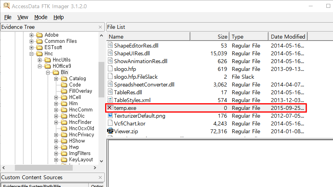333x187 pixels.
Task: Expand the Adobe folder node
Action: click(31, 35)
